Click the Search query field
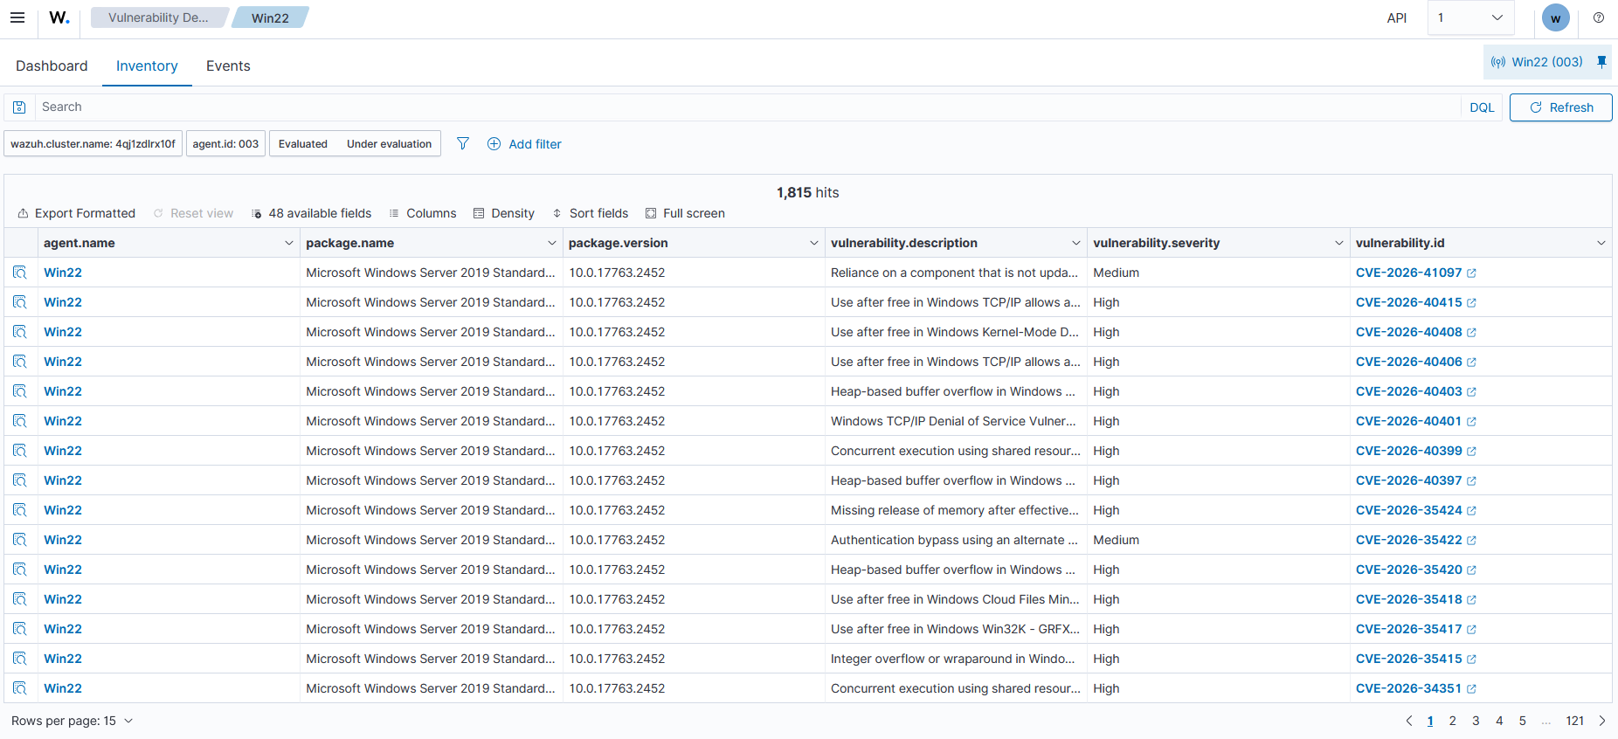The height and width of the screenshot is (739, 1618). point(750,107)
